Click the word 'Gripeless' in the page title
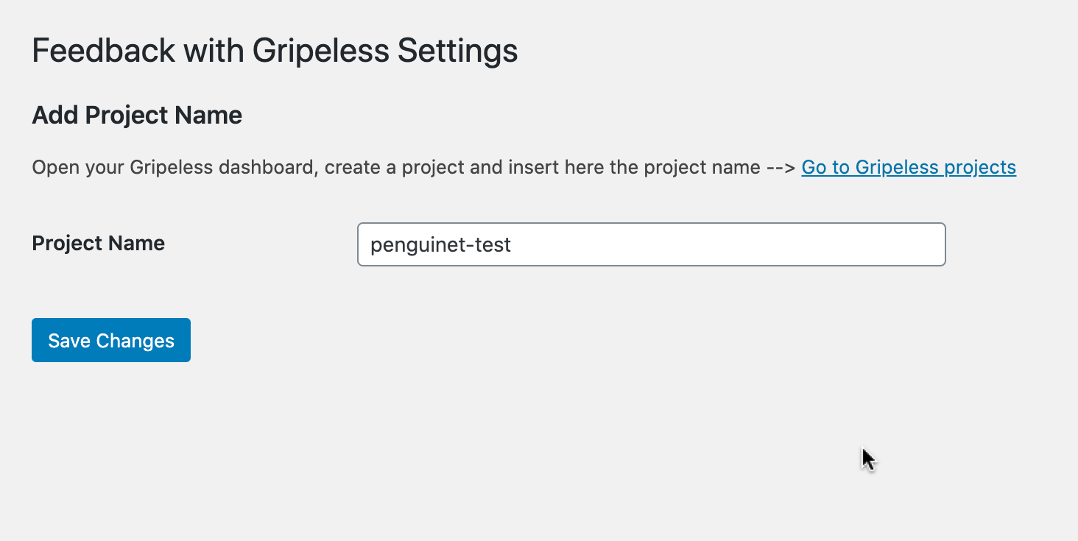This screenshot has height=541, width=1078. click(320, 51)
